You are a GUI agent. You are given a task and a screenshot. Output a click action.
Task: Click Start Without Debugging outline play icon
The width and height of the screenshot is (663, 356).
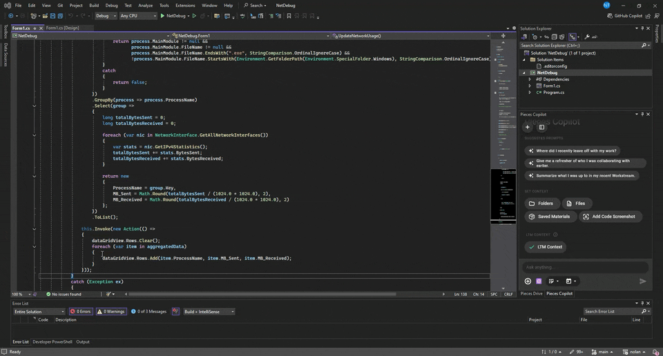[194, 16]
